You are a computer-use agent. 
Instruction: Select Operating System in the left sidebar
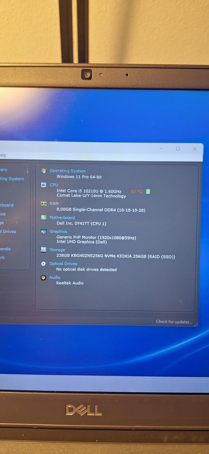coord(12,179)
